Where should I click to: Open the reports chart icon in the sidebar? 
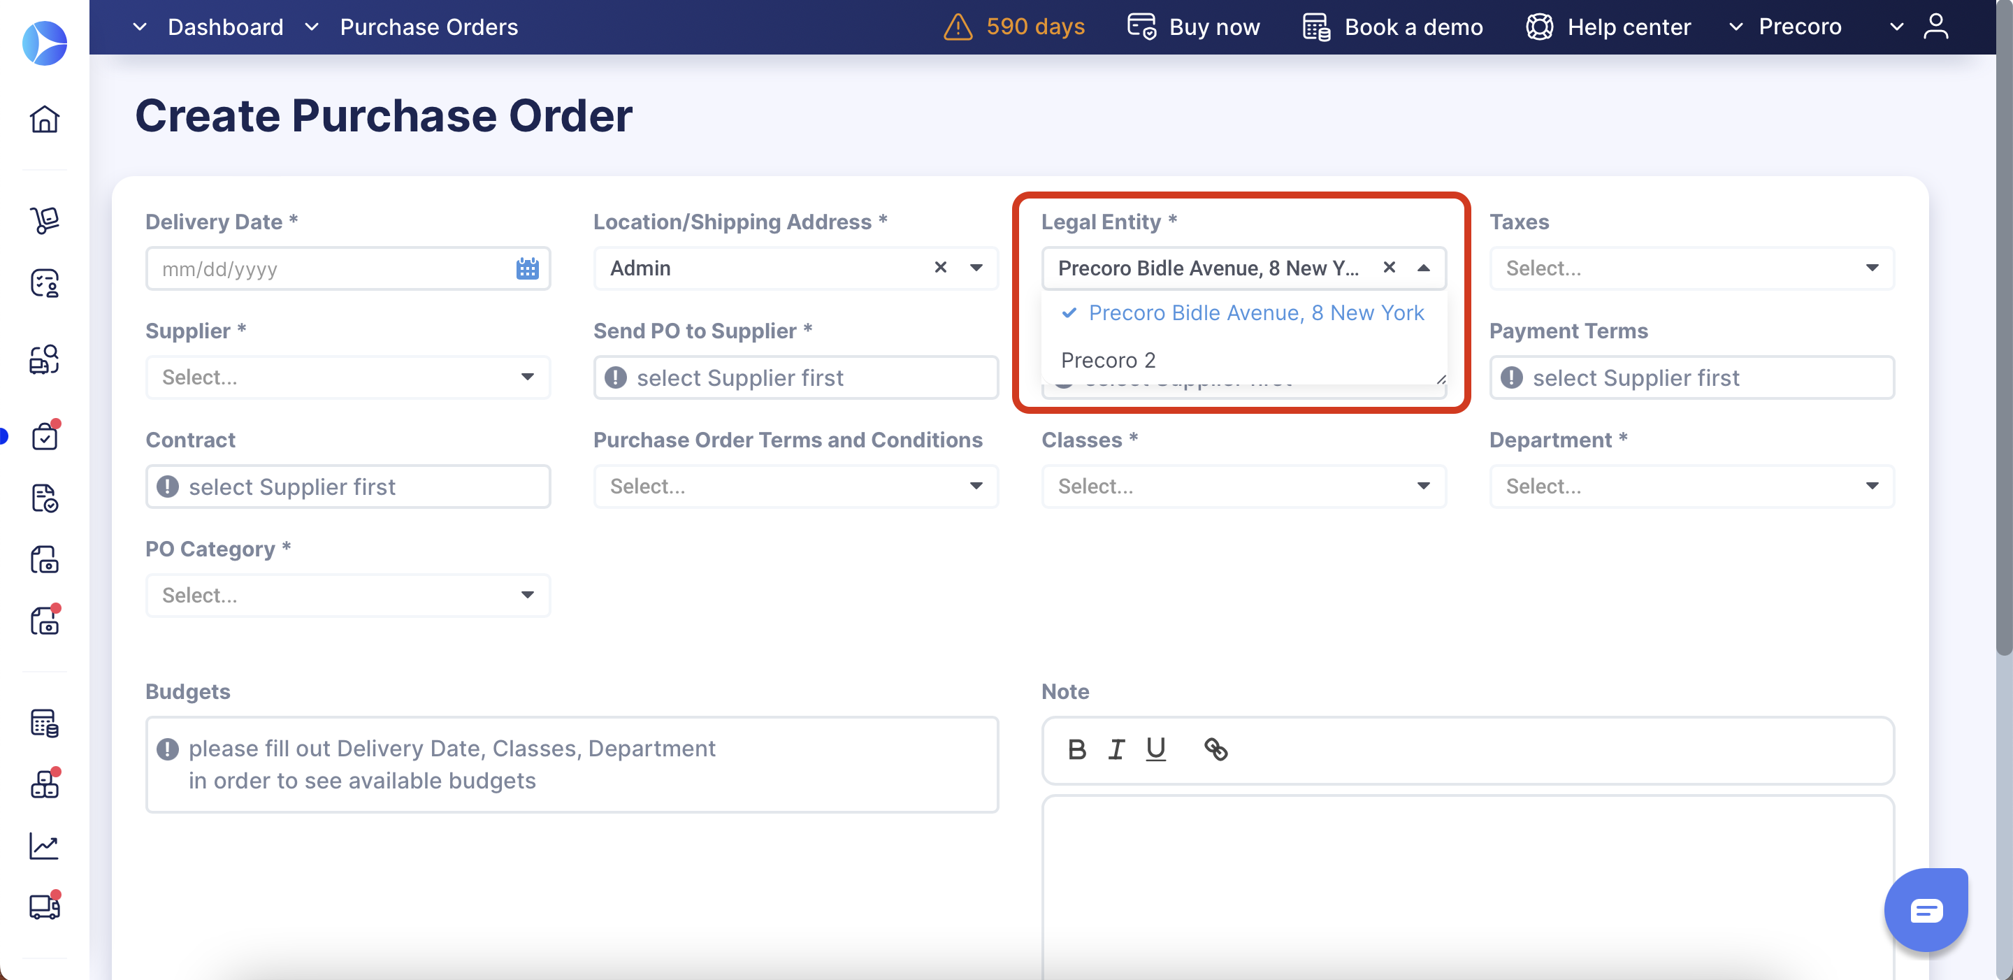click(x=45, y=846)
